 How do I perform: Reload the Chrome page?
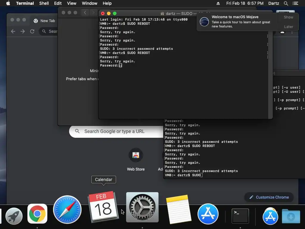point(32,31)
